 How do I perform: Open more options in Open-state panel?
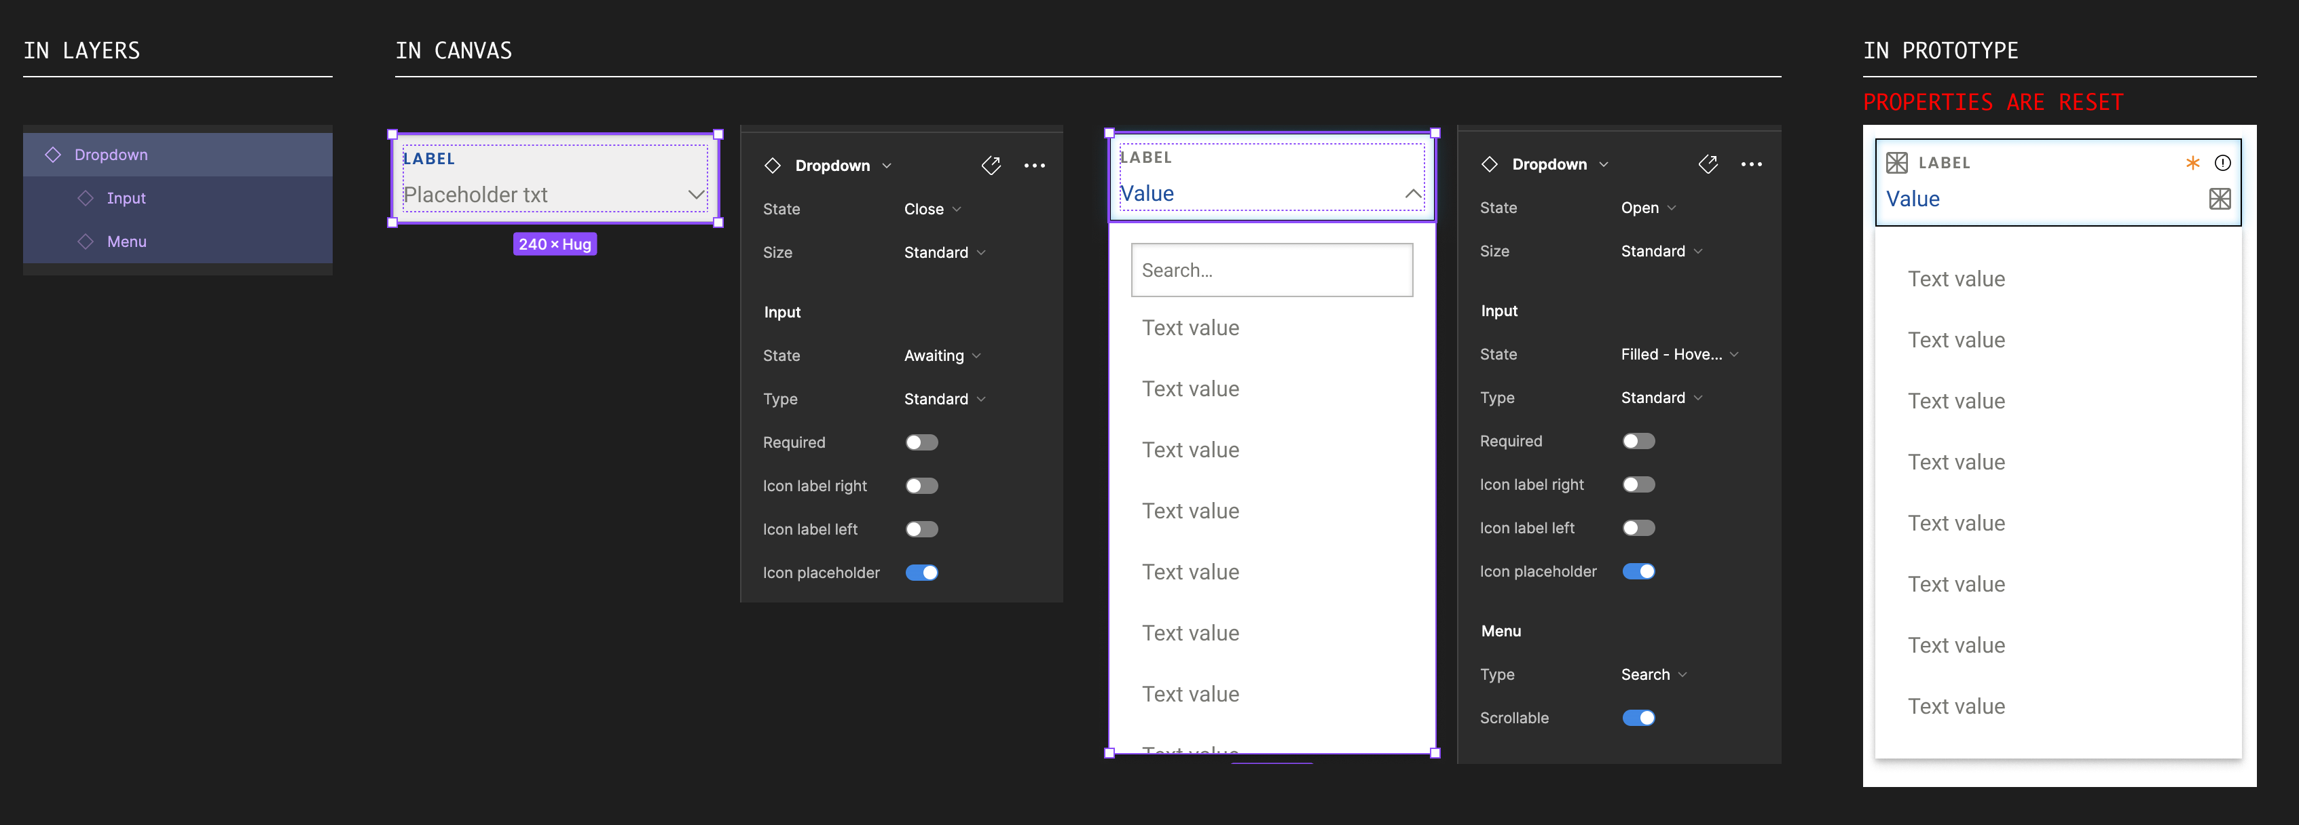tap(1751, 164)
